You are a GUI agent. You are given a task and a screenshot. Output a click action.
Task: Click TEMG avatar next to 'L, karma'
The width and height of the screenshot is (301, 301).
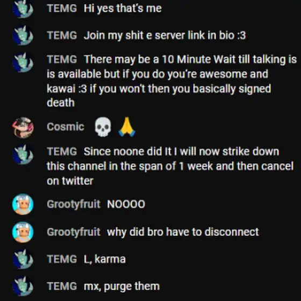23,259
